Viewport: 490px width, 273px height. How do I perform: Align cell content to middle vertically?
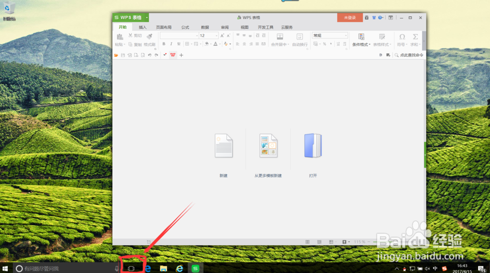pyautogui.click(x=244, y=36)
